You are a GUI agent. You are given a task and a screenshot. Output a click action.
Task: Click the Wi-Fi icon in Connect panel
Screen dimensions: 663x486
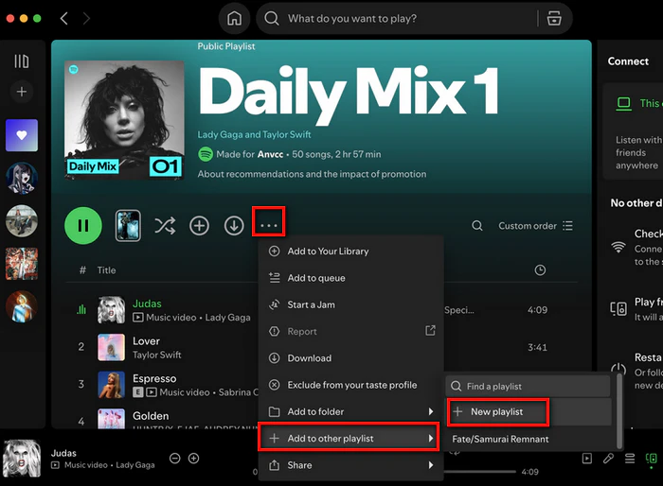tap(618, 247)
